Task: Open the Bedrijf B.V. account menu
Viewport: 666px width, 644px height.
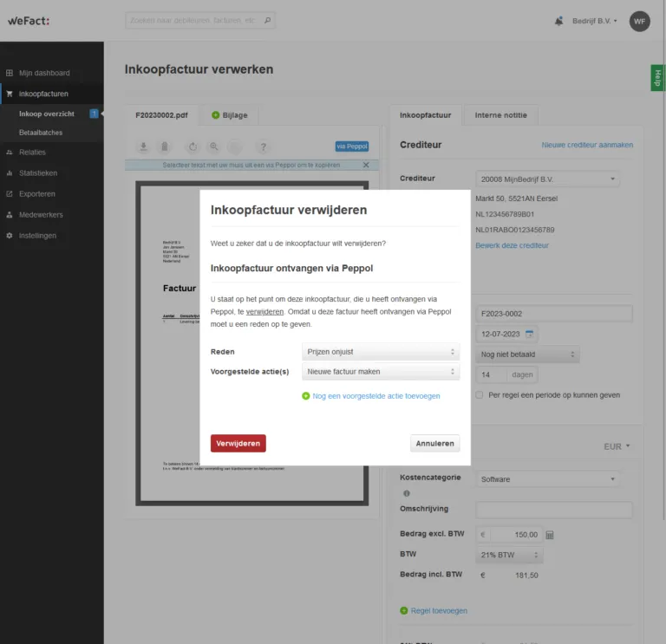Action: coord(595,21)
